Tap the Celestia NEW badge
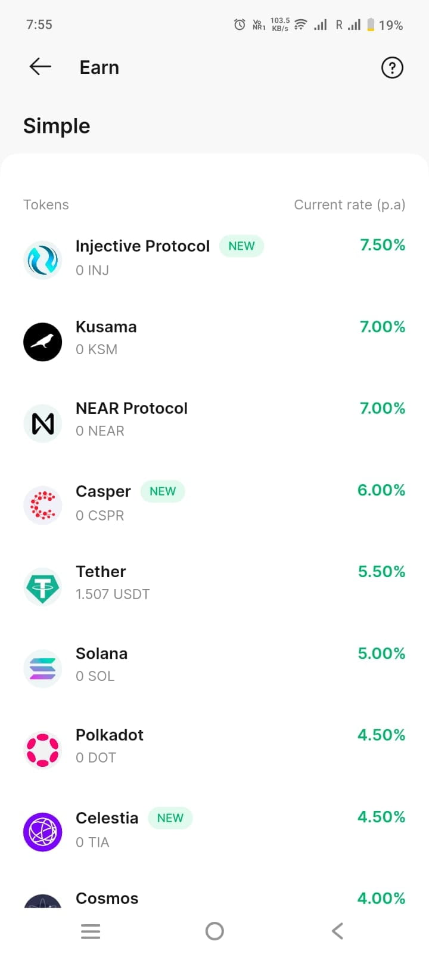Viewport: 429px width, 954px height. [170, 818]
